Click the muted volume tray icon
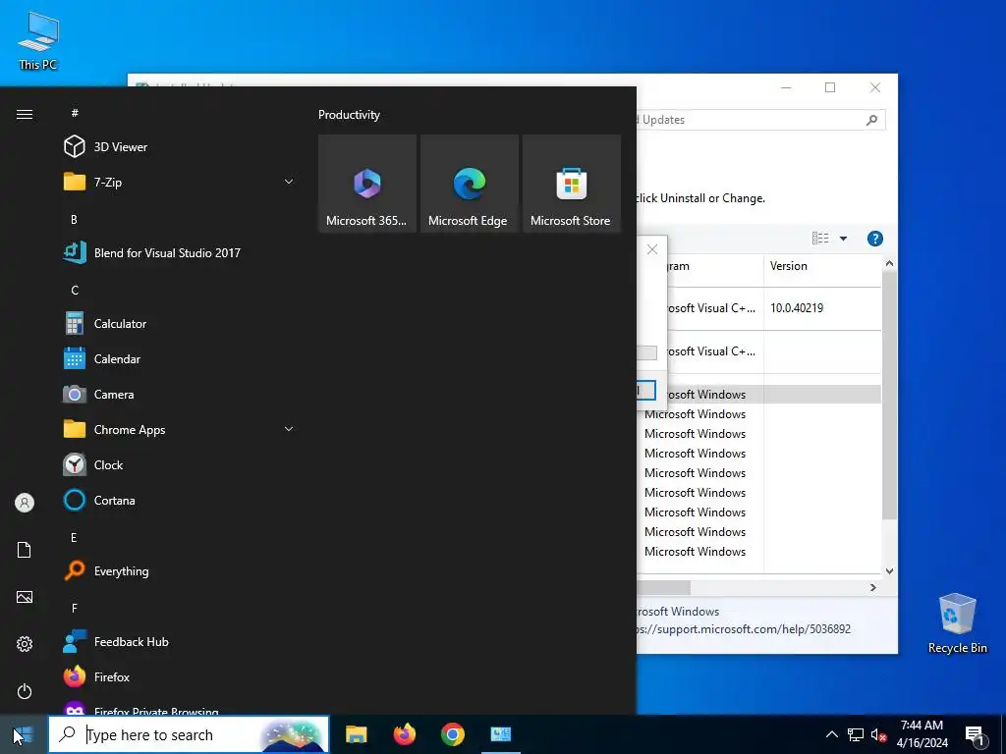The width and height of the screenshot is (1006, 754). tap(878, 734)
